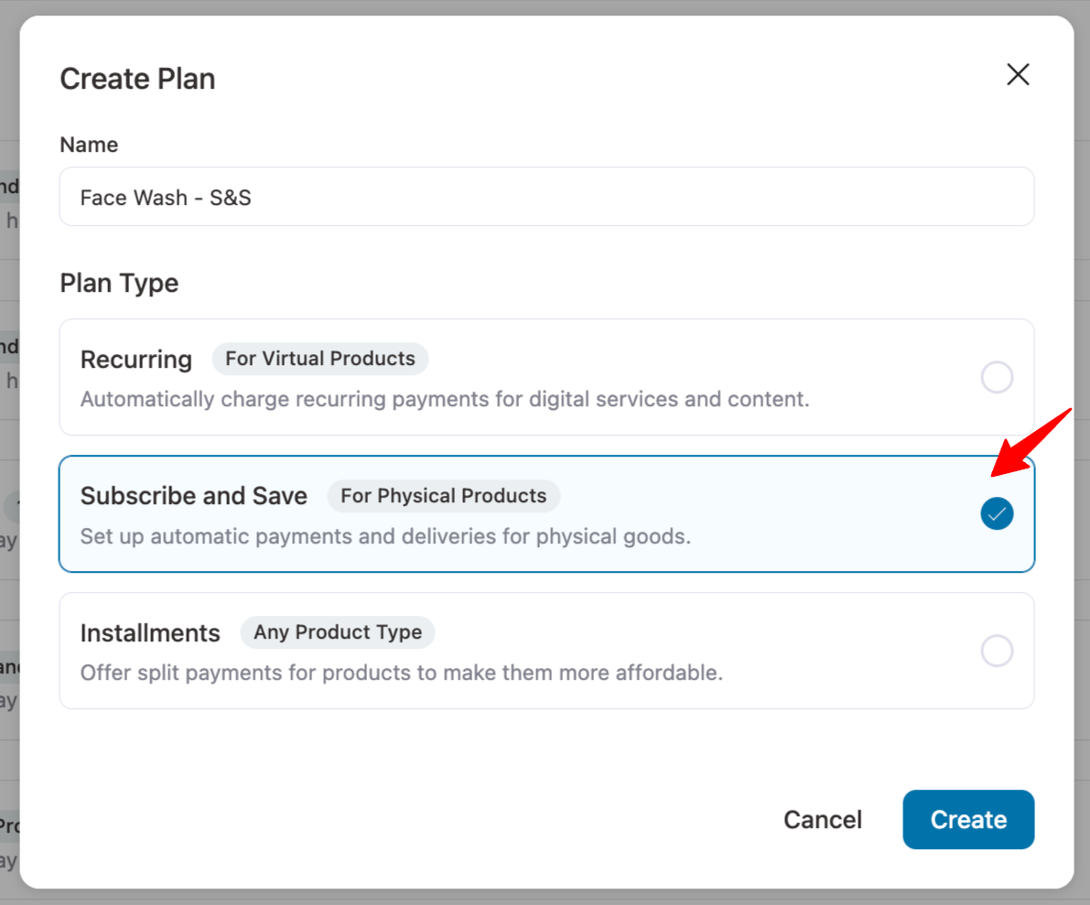This screenshot has height=905, width=1090.
Task: Click the radio circle next to Installments
Action: point(997,651)
